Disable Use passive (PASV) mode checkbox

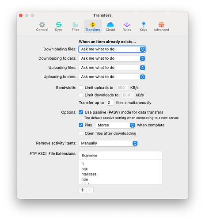(81, 112)
